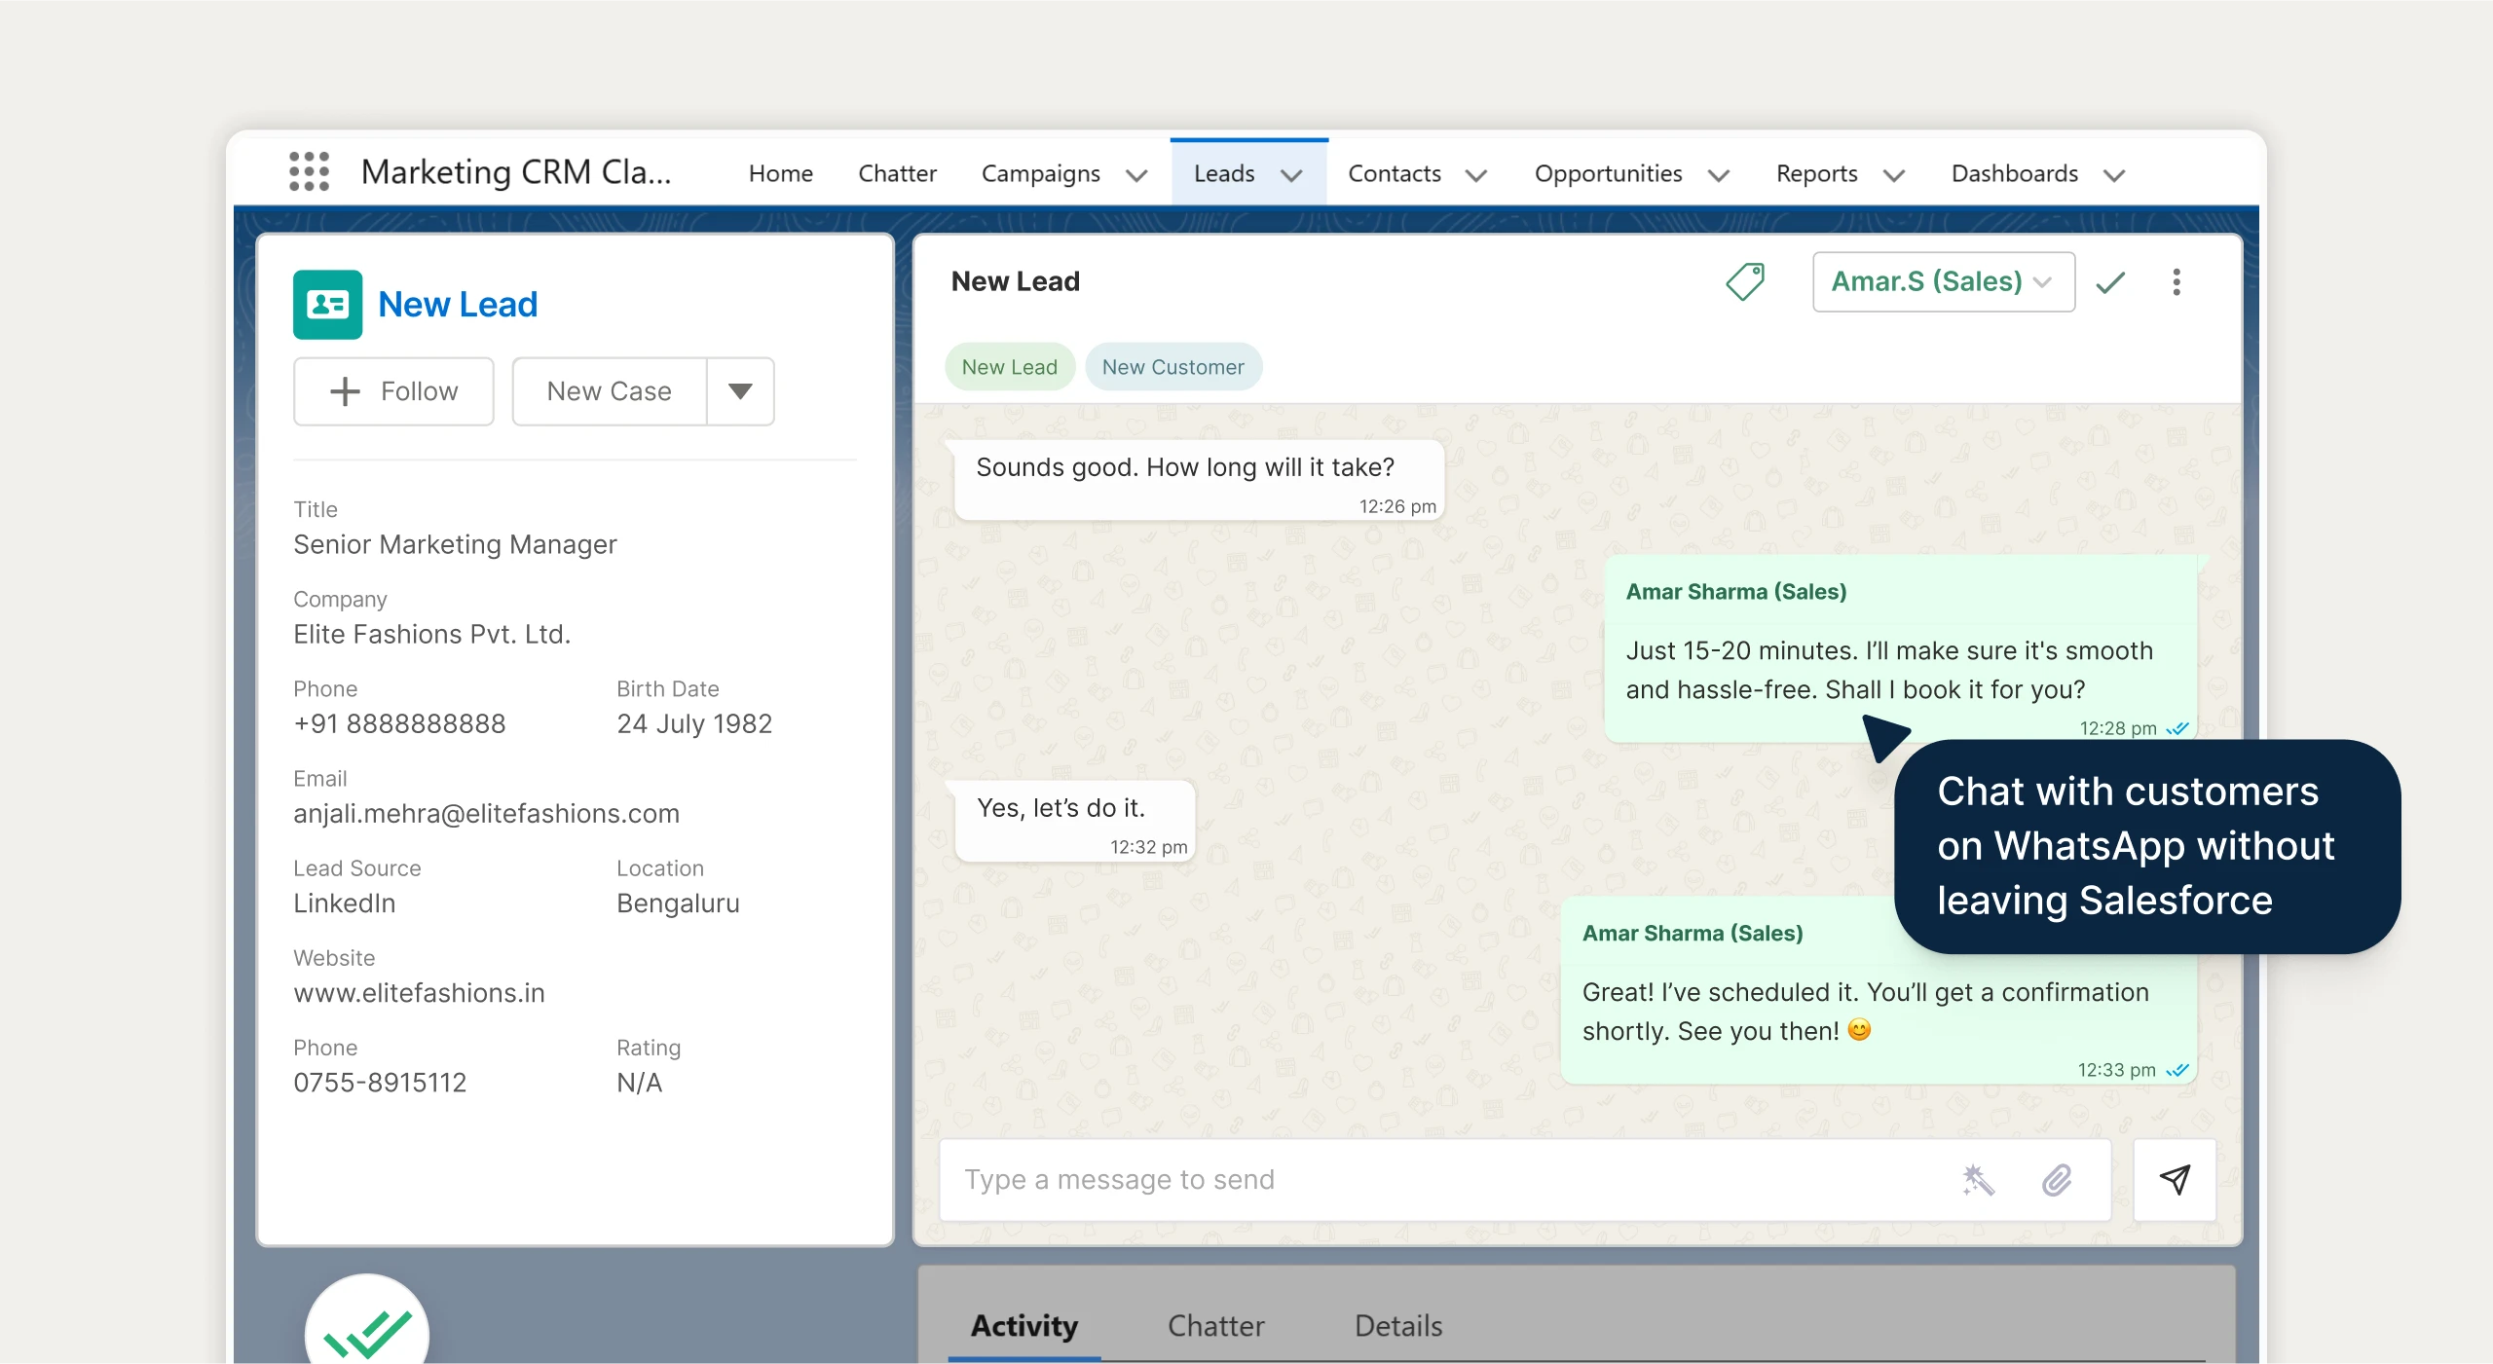Click the Follow button
The width and height of the screenshot is (2493, 1364).
pos(393,391)
